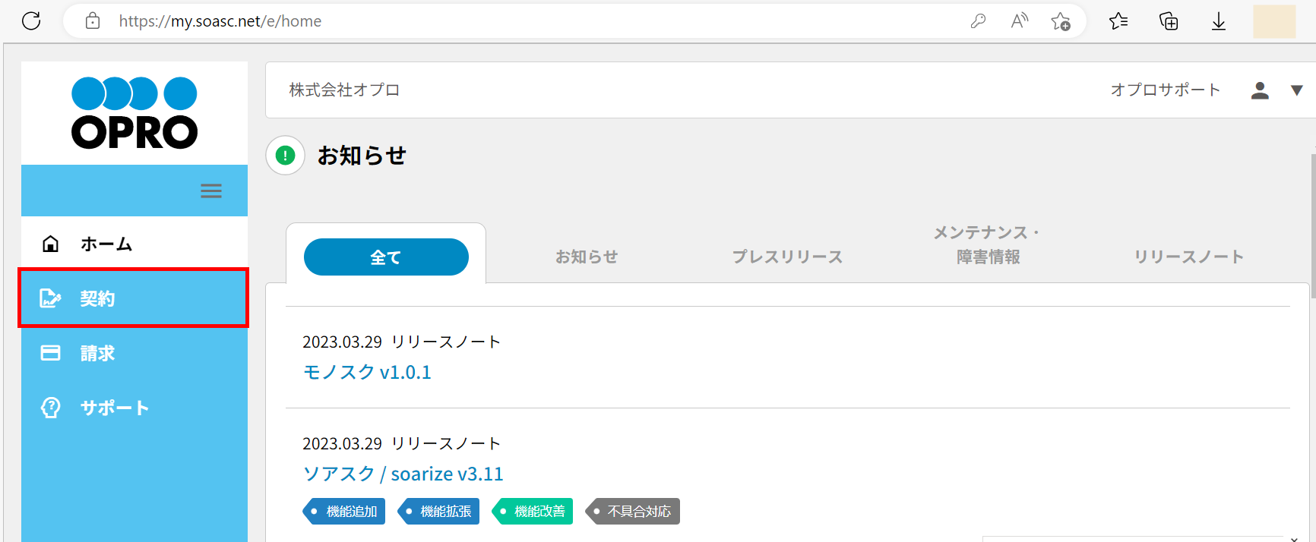
Task: Click the user account profile icon
Action: tap(1260, 90)
